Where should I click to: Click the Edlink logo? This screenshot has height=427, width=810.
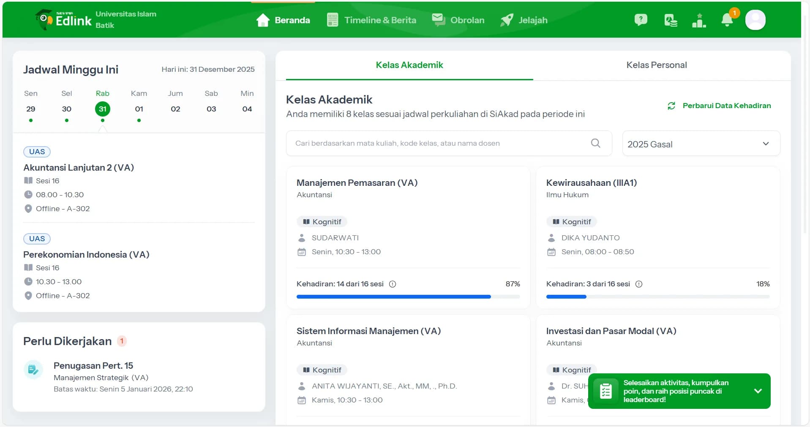[63, 19]
